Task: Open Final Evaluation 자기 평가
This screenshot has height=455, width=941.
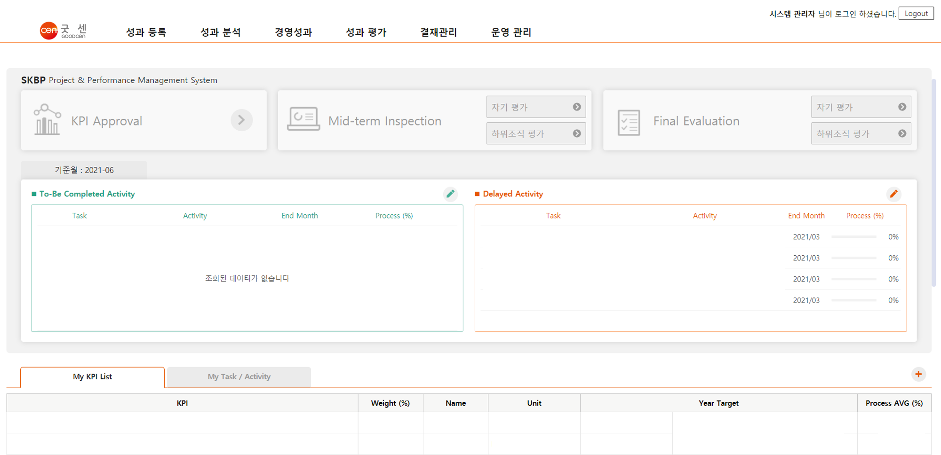Action: 861,107
